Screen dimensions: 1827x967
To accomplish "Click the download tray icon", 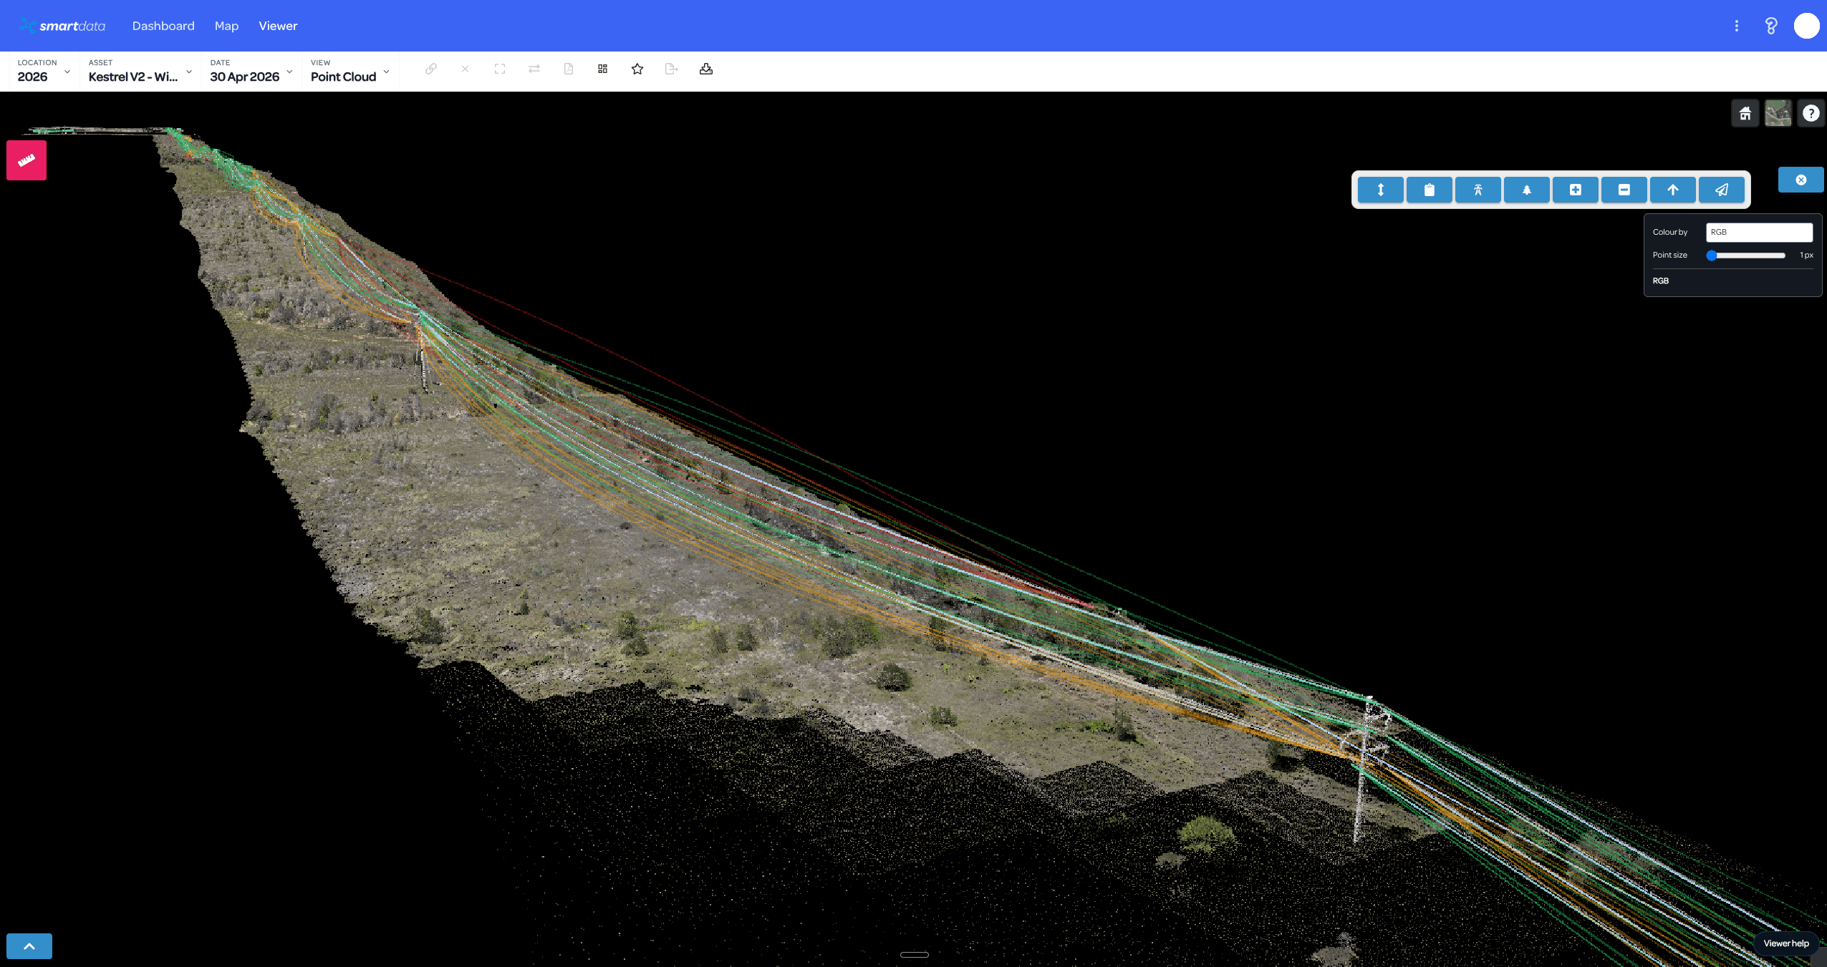I will [x=706, y=69].
